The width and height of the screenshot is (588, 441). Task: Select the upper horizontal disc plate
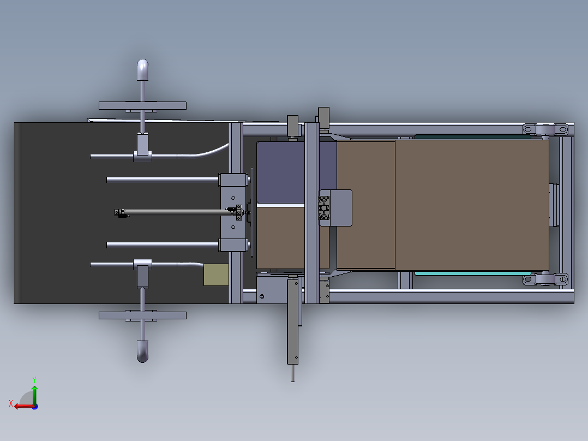pyautogui.click(x=142, y=105)
